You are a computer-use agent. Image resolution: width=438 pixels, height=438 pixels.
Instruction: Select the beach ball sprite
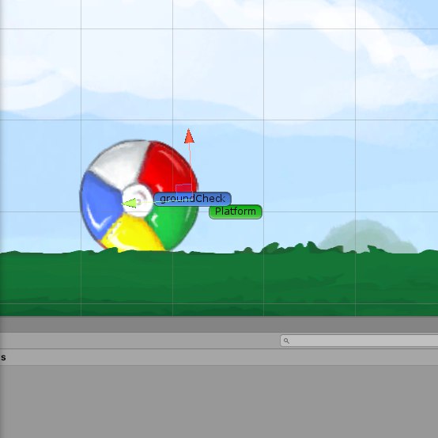coord(139,196)
